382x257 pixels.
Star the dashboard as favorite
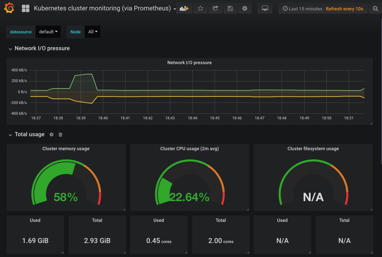pos(201,8)
